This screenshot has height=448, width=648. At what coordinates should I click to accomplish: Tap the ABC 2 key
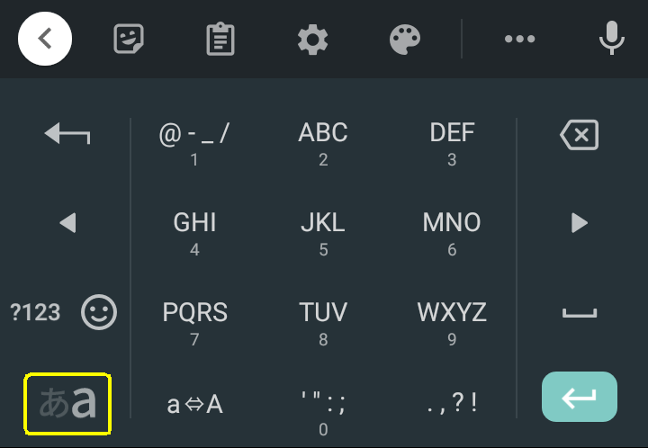pos(323,143)
